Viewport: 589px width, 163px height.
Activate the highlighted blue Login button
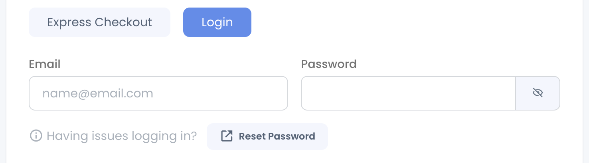217,22
